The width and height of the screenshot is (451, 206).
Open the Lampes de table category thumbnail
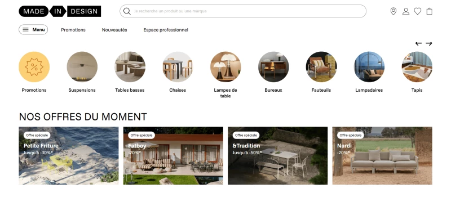[x=225, y=67]
